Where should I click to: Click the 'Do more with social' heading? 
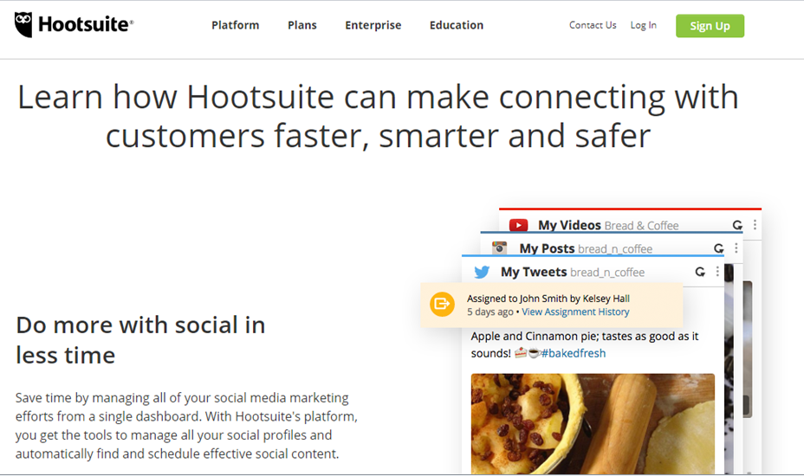tap(140, 340)
